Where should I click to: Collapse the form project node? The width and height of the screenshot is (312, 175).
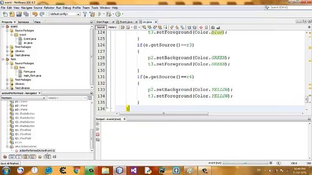pos(3,59)
